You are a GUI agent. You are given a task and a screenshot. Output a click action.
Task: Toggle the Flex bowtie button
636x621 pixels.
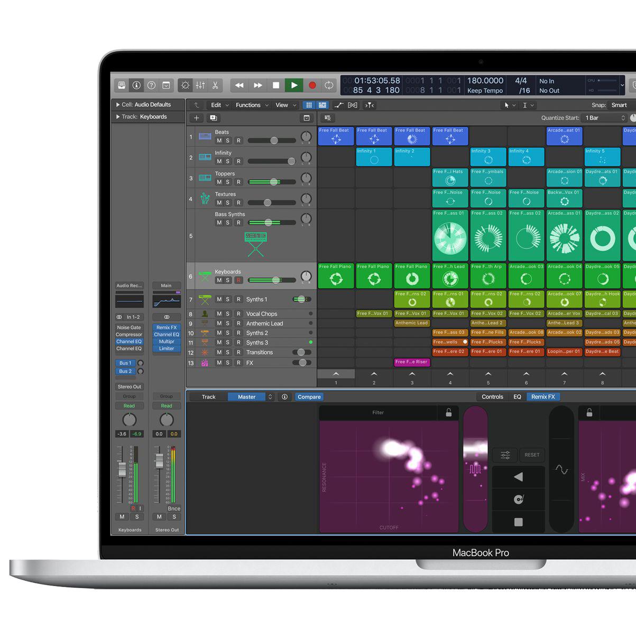[353, 105]
